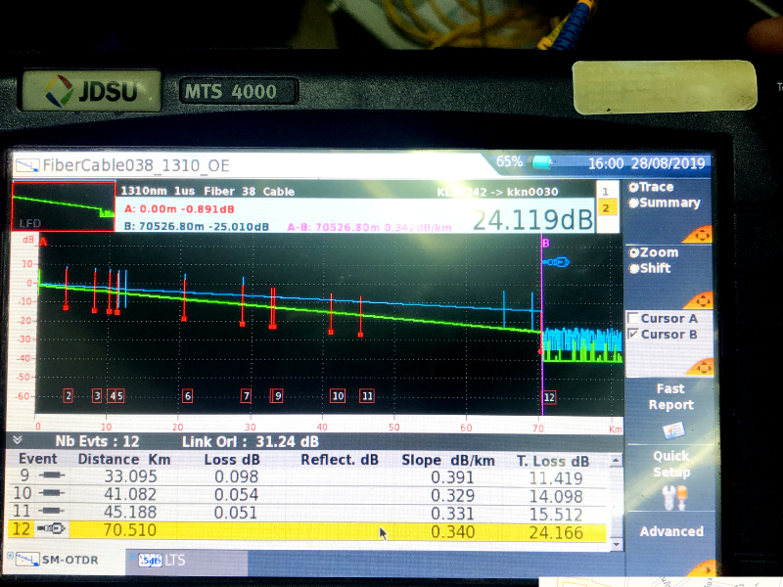783x587 pixels.
Task: Switch to the LTS tab
Action: click(x=187, y=561)
